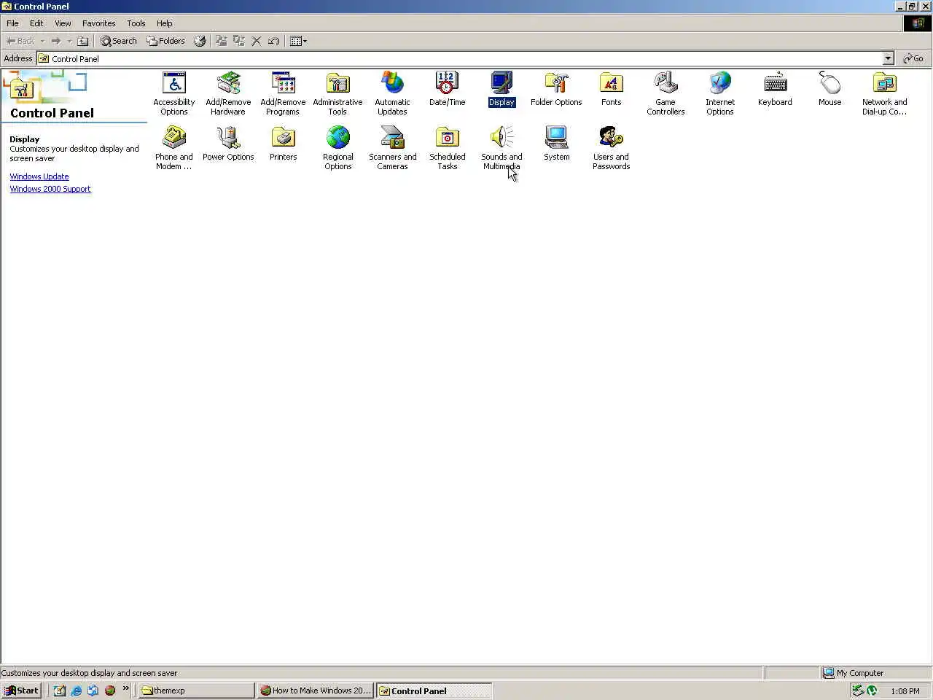Screen dimensions: 933x700
Task: Open the View menu
Action: click(x=63, y=23)
